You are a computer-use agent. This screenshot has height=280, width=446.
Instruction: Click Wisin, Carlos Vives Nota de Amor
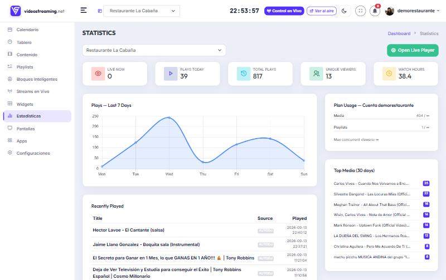[x=381, y=215]
